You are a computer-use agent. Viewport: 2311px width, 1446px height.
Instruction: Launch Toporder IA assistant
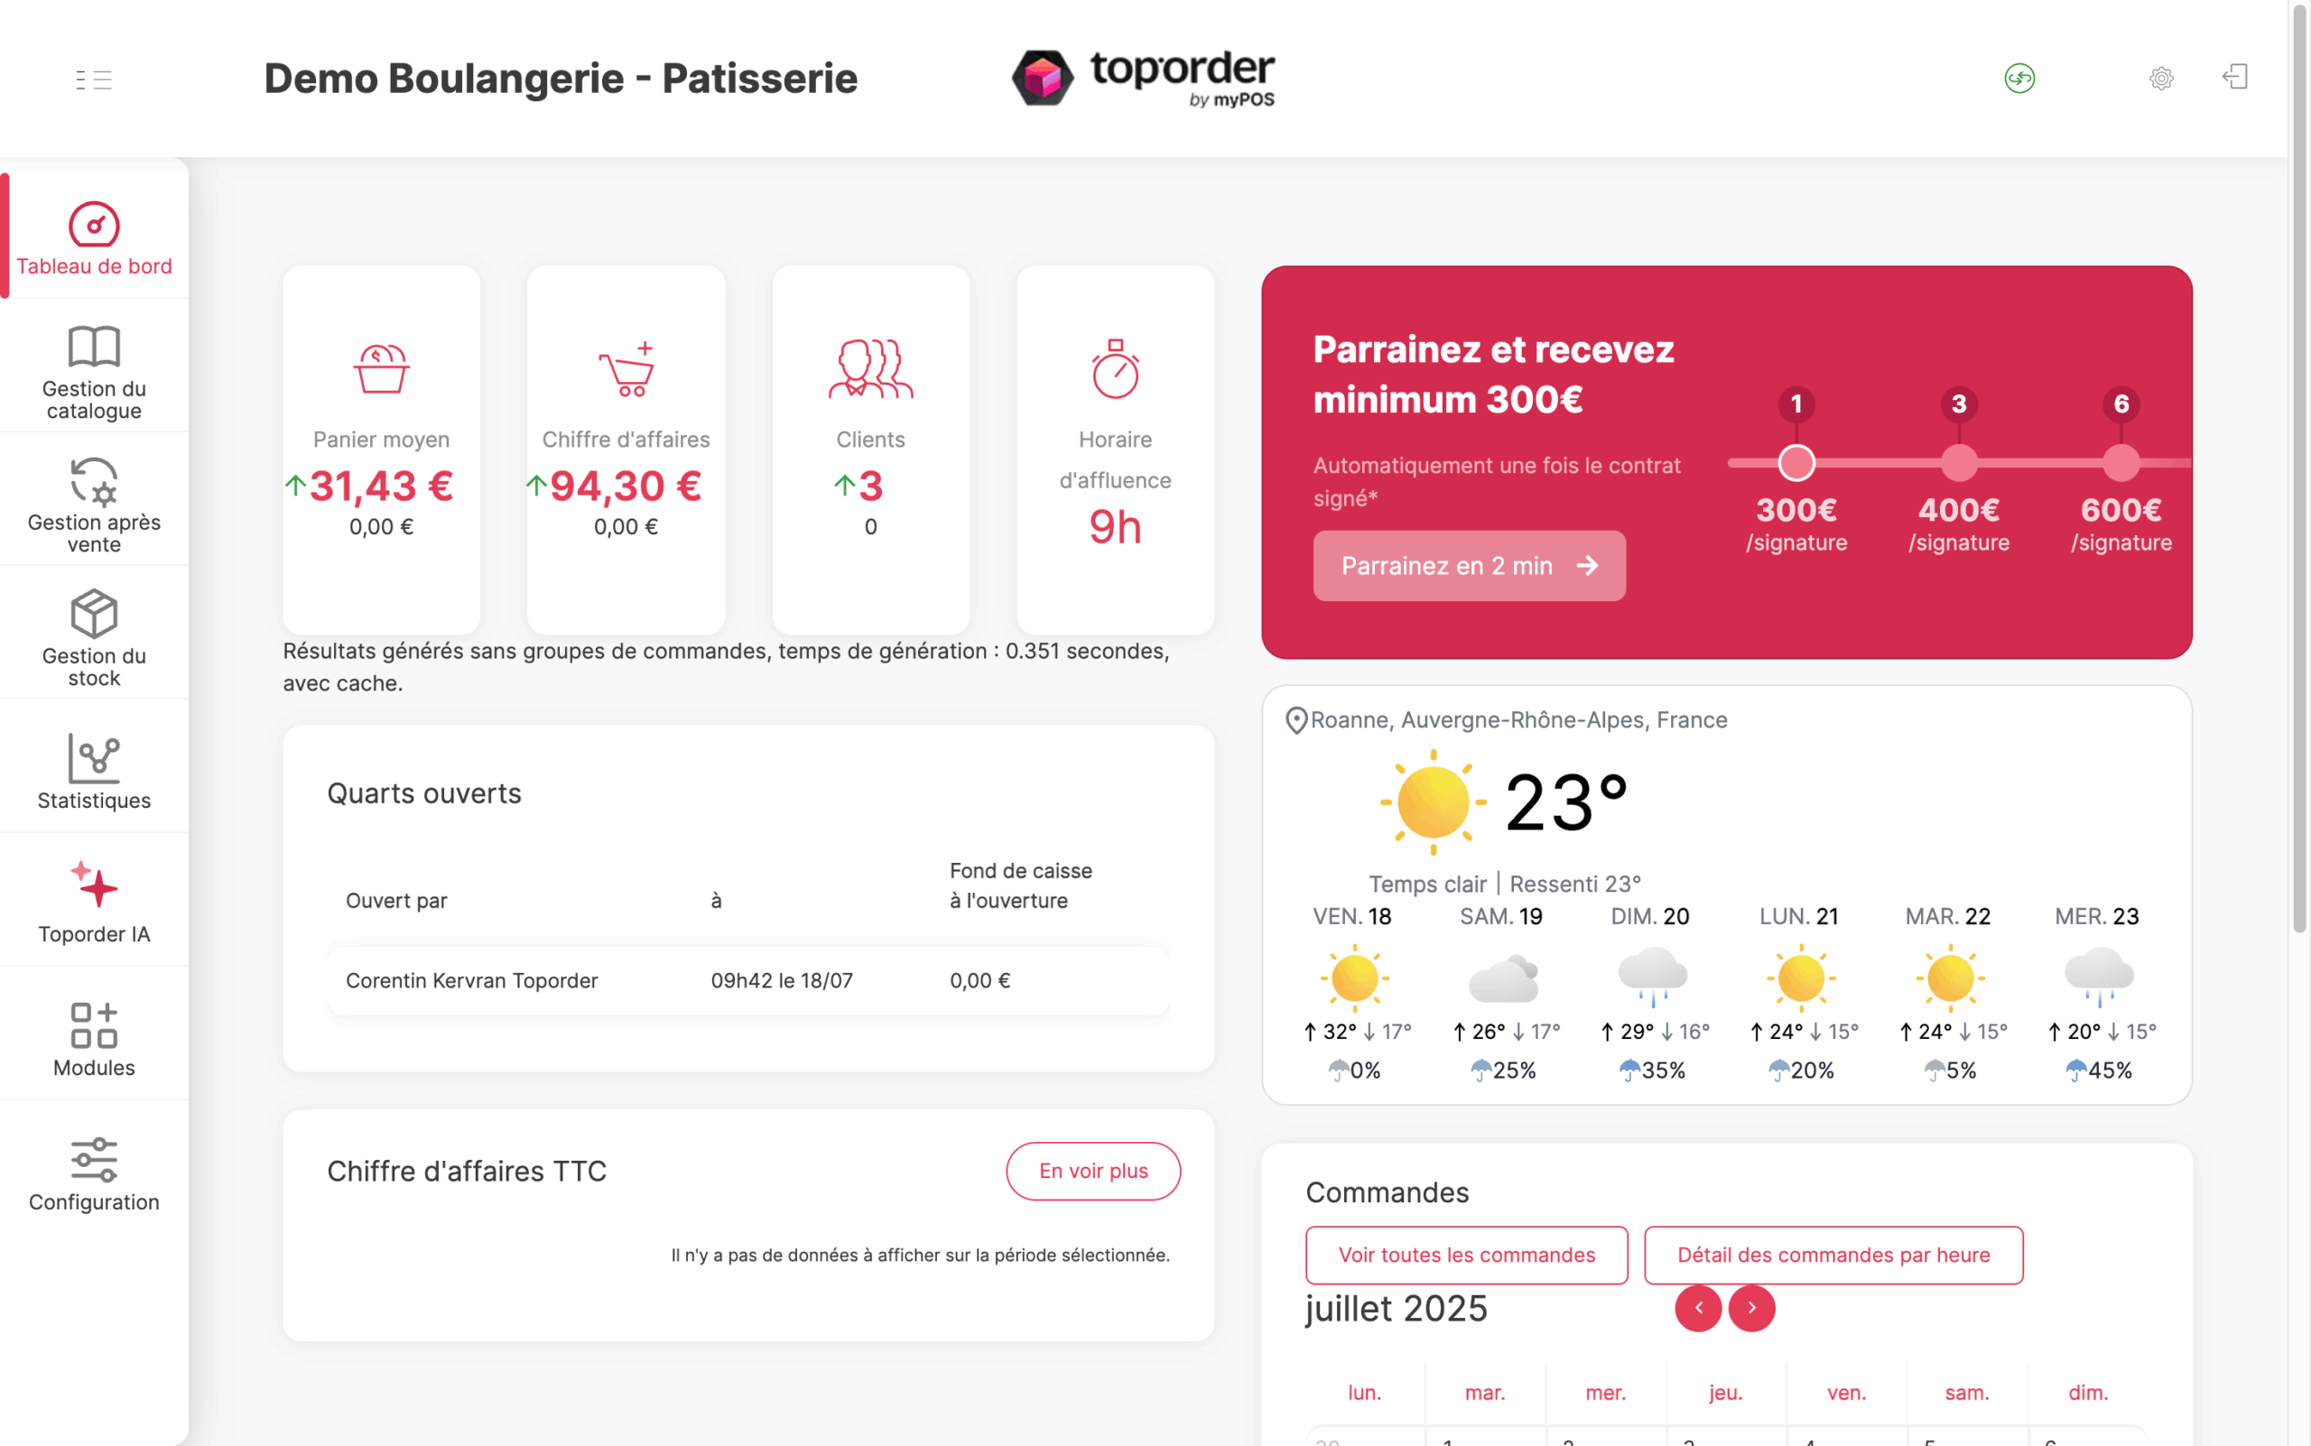tap(94, 904)
